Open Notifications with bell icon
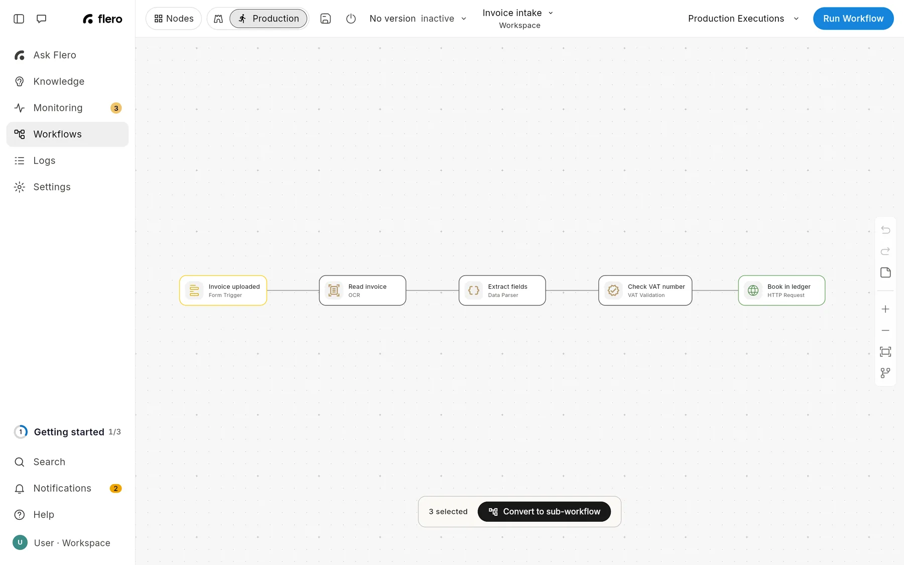904x565 pixels. point(67,488)
